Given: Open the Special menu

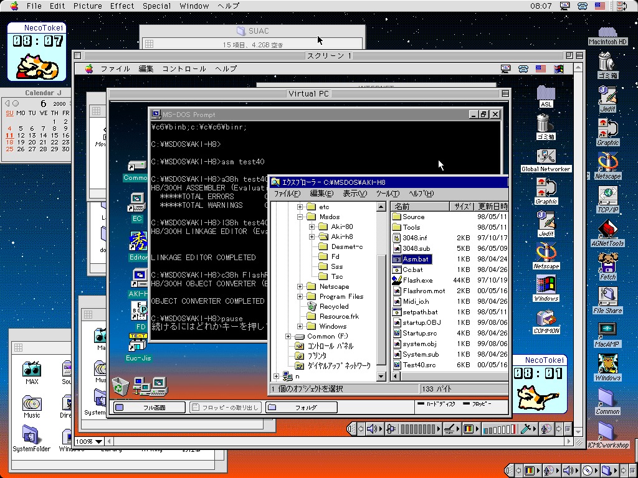Looking at the screenshot, I should (x=156, y=6).
